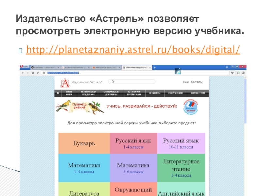Open the planetaznaniy.astrel.ru hyperlink on the slide
261x196 pixels.
tap(133, 50)
